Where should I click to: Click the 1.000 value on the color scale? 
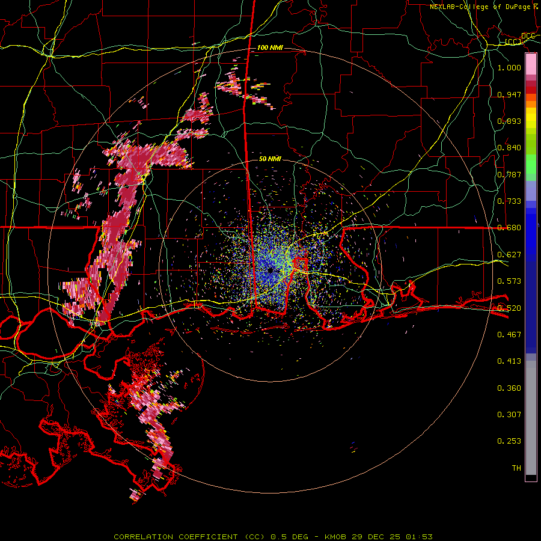point(509,67)
